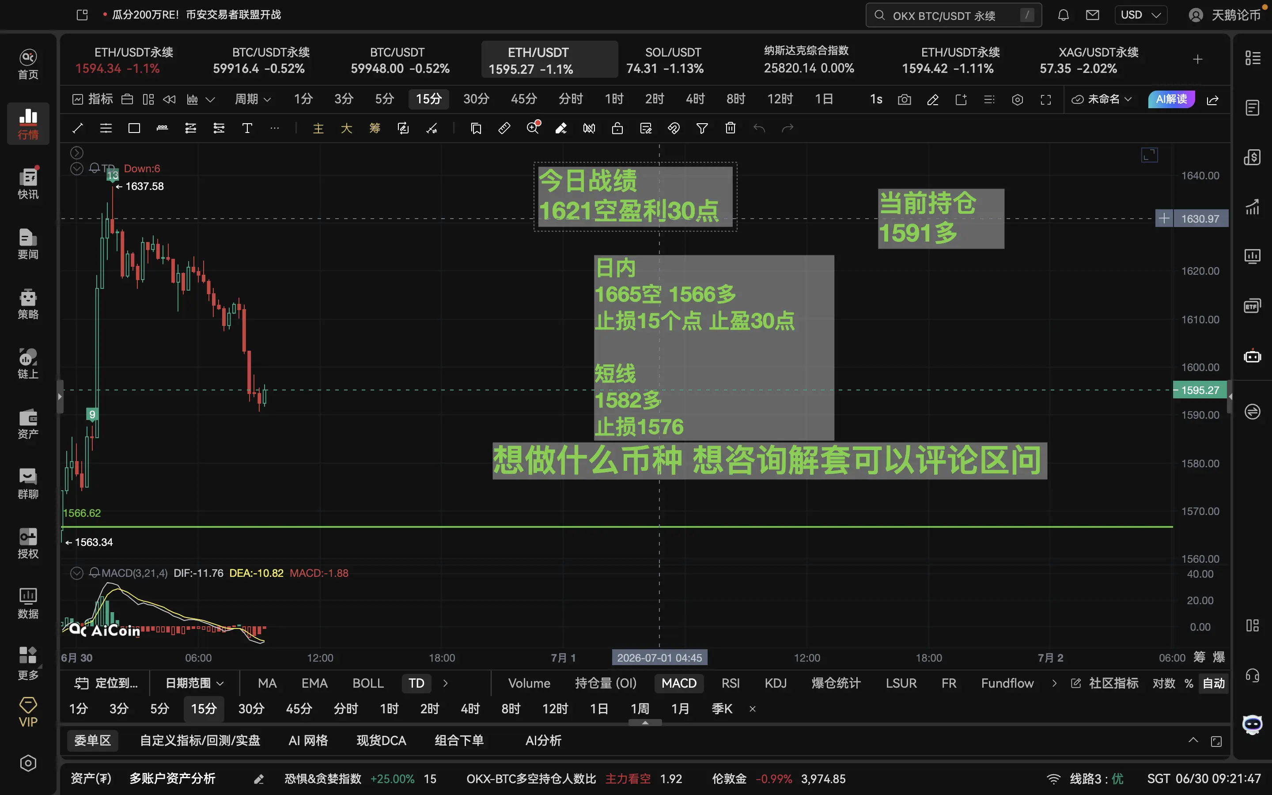The height and width of the screenshot is (795, 1272).
Task: Click the 多账户资产分析 link
Action: pos(172,779)
